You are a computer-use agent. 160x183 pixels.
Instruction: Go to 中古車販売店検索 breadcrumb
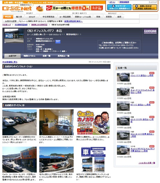21,25
